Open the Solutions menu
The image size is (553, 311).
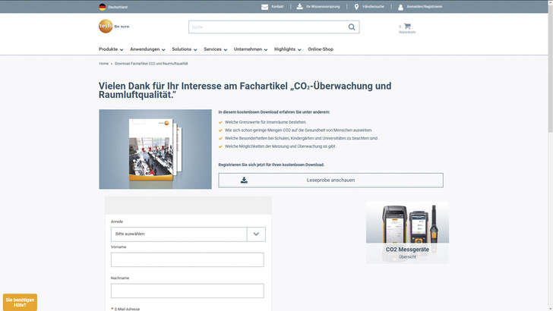(184, 49)
